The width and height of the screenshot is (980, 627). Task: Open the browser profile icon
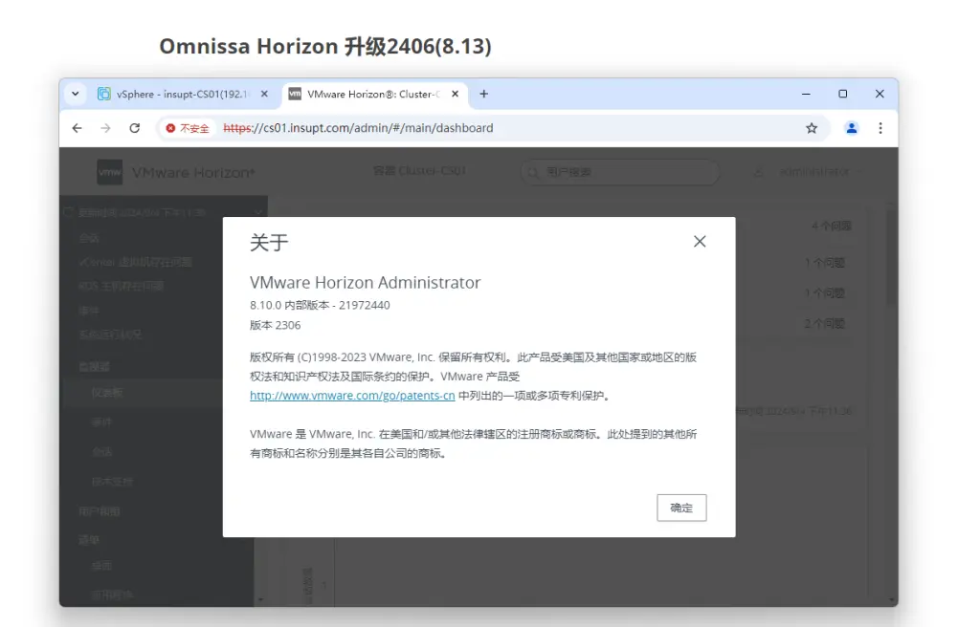tap(851, 128)
